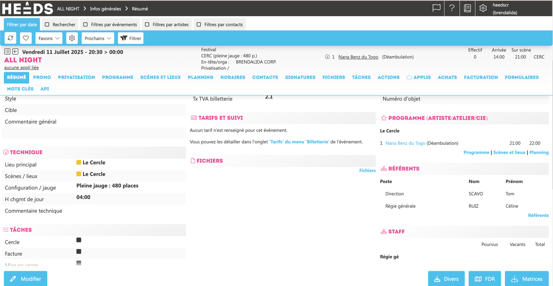Toggle Filtres par événements checkbox
This screenshot has height=286, width=553.
point(85,25)
